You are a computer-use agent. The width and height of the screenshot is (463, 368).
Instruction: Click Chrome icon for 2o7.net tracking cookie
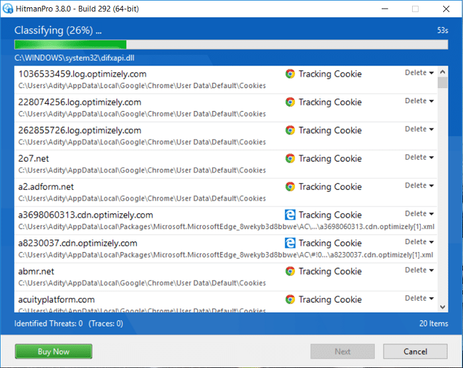click(x=290, y=158)
